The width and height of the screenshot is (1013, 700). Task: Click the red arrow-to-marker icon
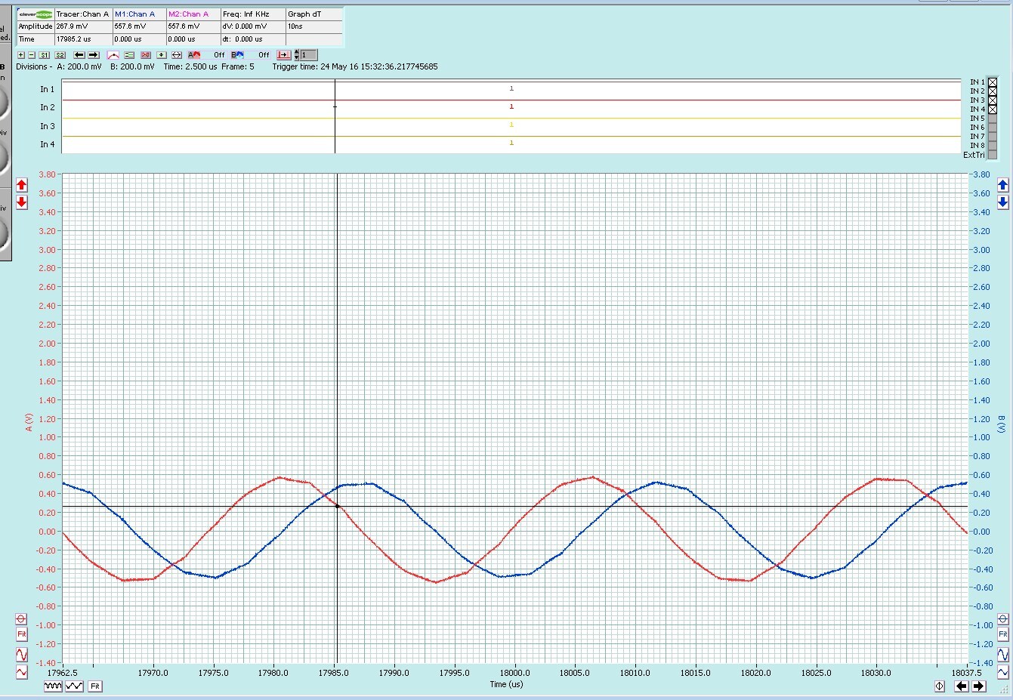coord(284,55)
